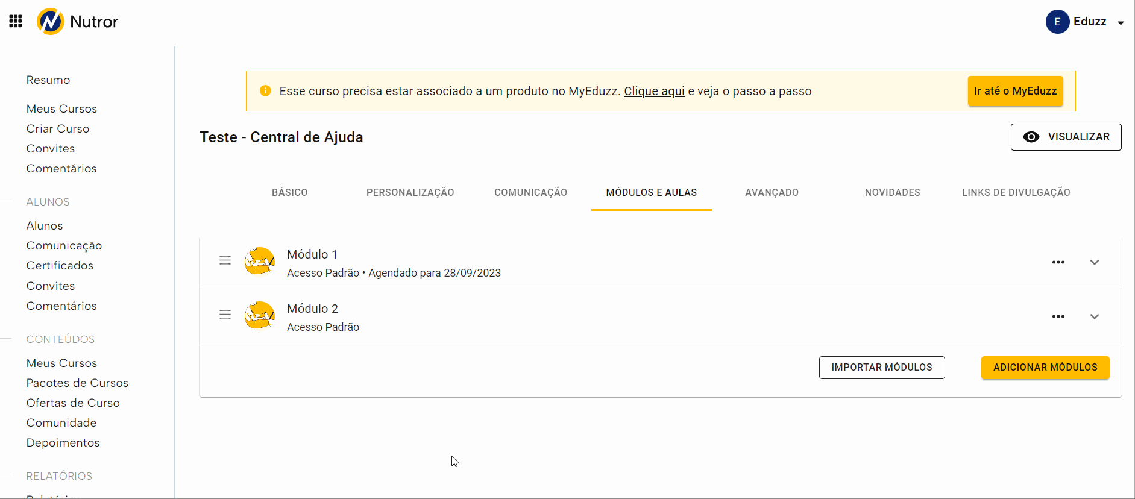Click the warning info icon in banner
The width and height of the screenshot is (1135, 499).
tap(265, 91)
